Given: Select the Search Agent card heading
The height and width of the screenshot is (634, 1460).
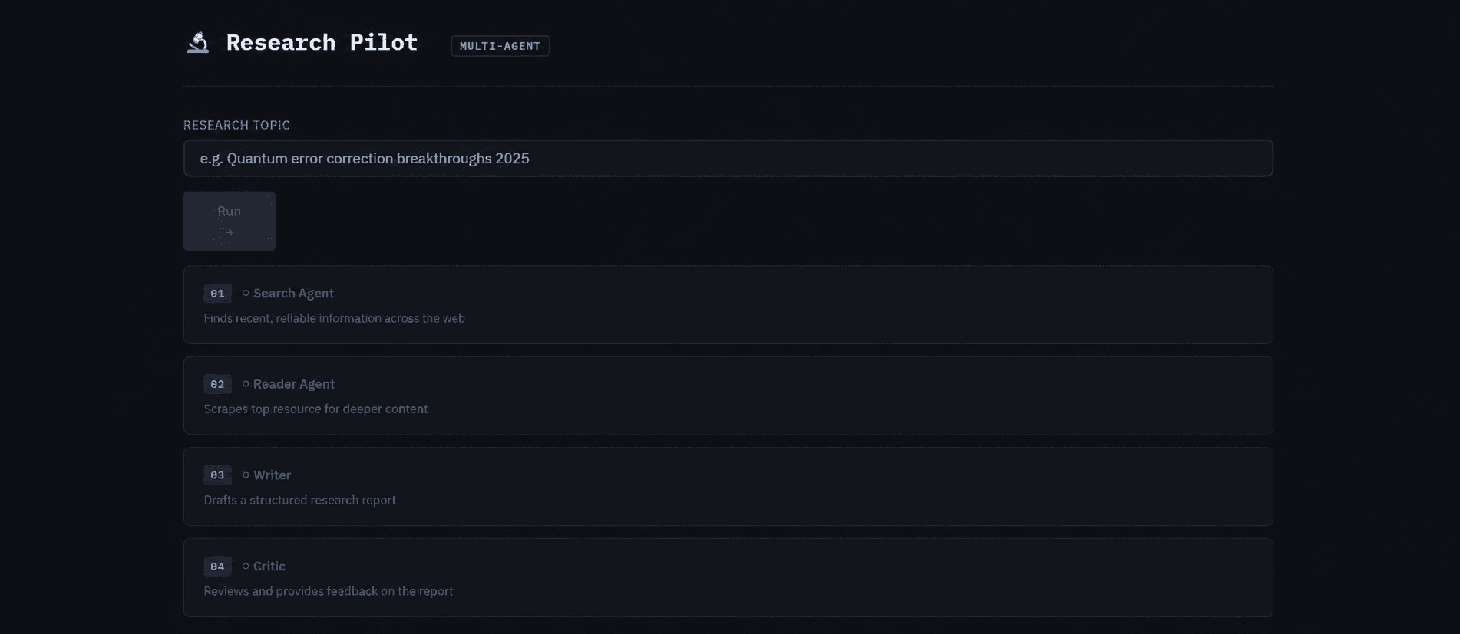Looking at the screenshot, I should click(x=293, y=293).
